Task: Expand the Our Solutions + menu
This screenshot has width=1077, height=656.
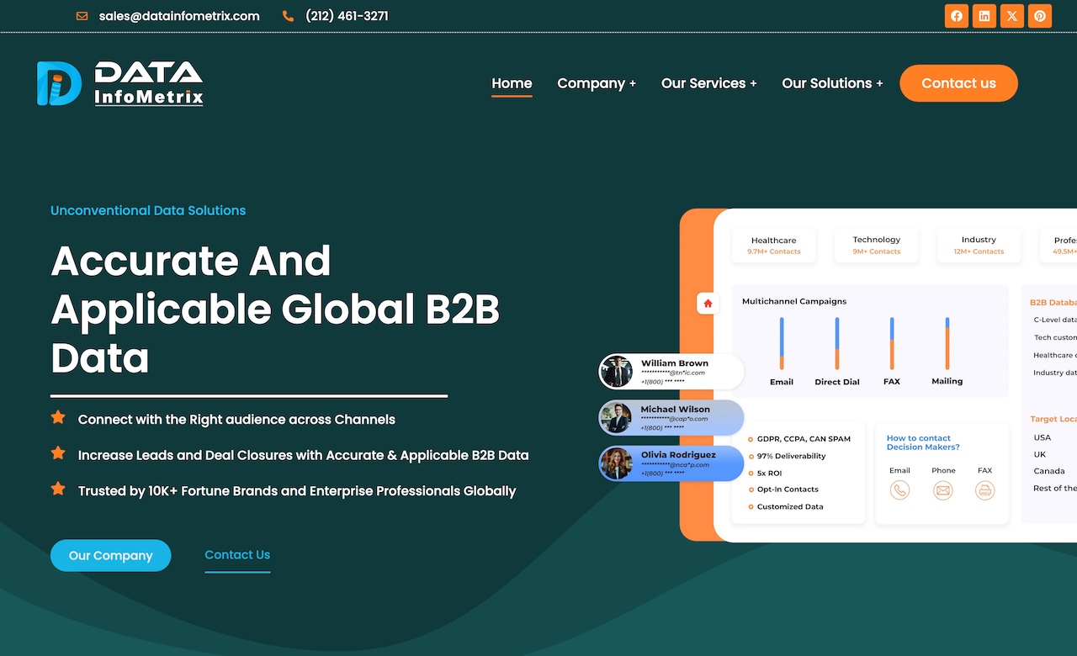Action: [832, 83]
